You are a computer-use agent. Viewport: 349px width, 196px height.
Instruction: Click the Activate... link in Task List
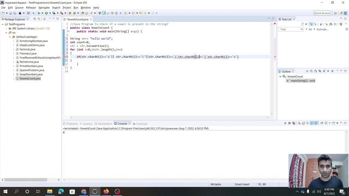coord(322,29)
